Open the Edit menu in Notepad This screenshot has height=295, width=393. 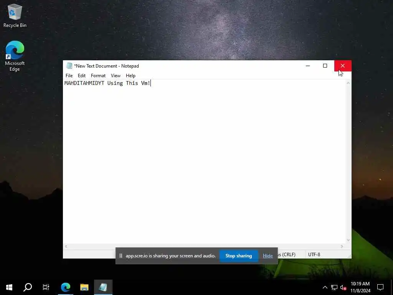click(x=81, y=76)
